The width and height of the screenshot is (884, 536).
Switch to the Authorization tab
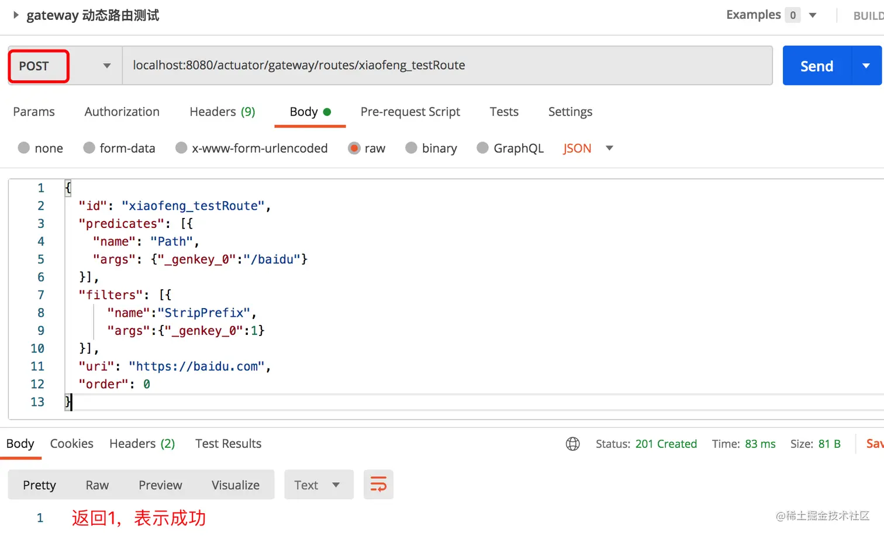pos(122,112)
